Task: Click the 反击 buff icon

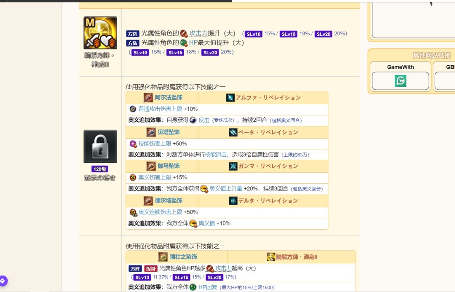Action: (x=193, y=120)
